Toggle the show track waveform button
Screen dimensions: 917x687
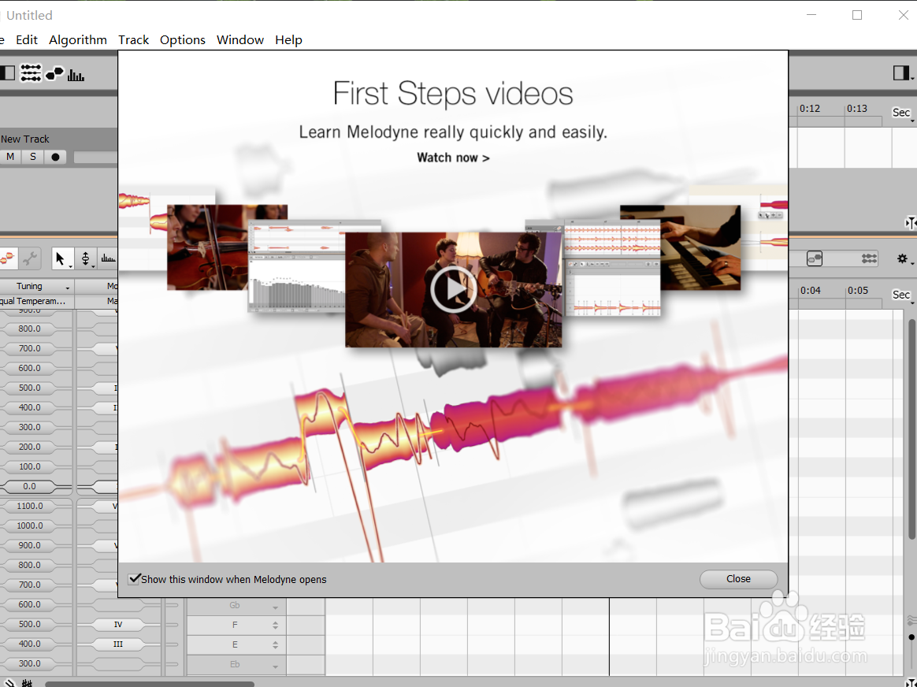[x=870, y=258]
